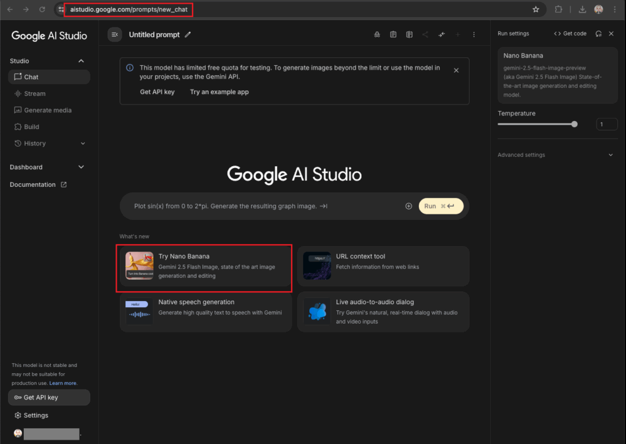Screen dimensions: 626x444
Task: Adjust the Temperature slider handle
Action: pos(574,124)
